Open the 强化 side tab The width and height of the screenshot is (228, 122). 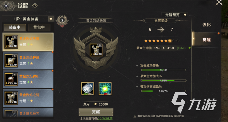[x=206, y=25]
